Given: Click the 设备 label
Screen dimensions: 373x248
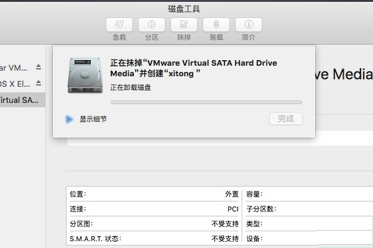Looking at the screenshot, I should 254,239.
